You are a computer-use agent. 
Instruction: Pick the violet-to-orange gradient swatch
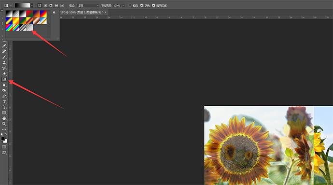37,14
